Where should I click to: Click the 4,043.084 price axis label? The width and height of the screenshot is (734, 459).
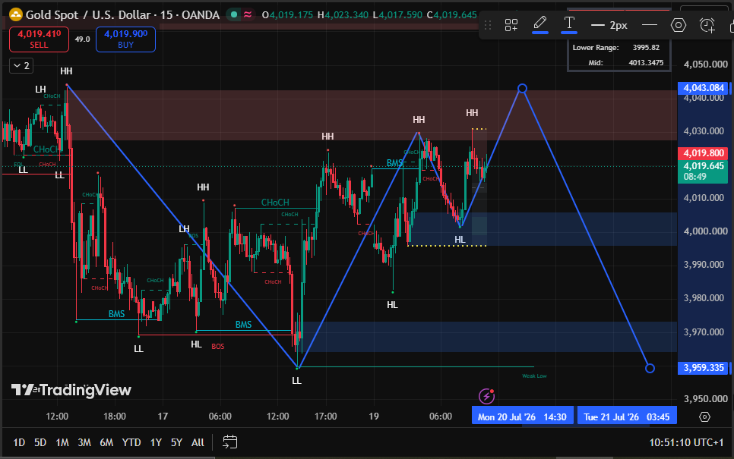[703, 88]
